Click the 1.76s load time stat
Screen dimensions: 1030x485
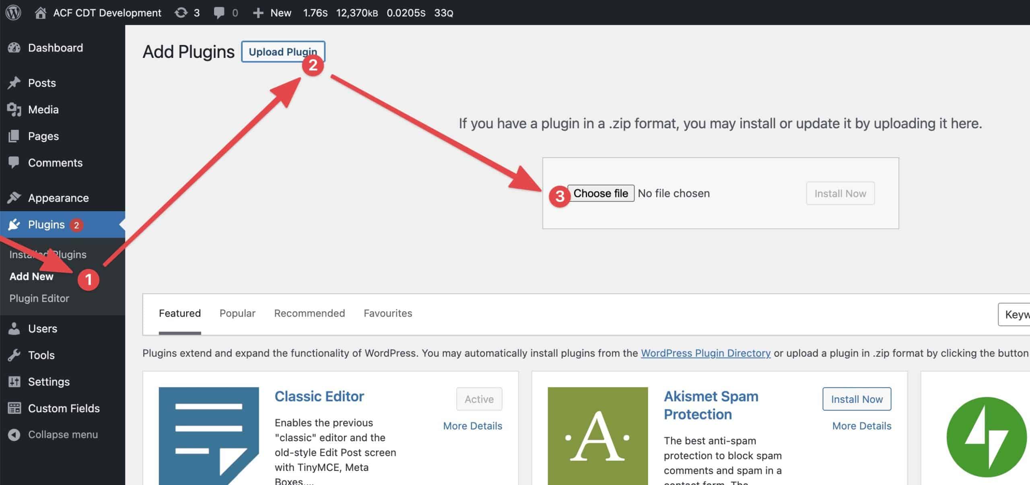pyautogui.click(x=315, y=13)
